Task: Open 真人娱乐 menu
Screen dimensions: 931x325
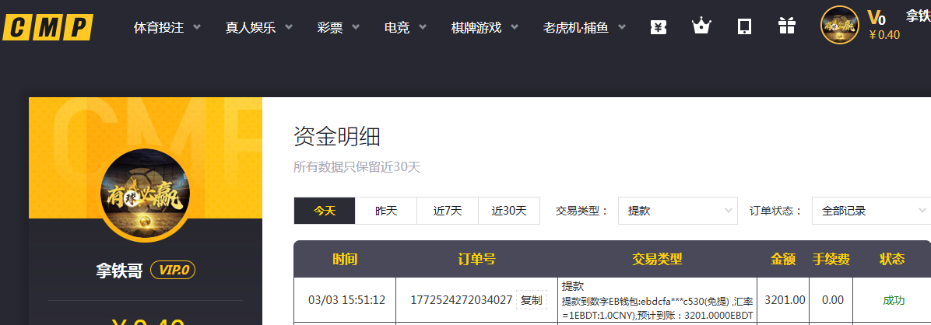Action: 251,27
